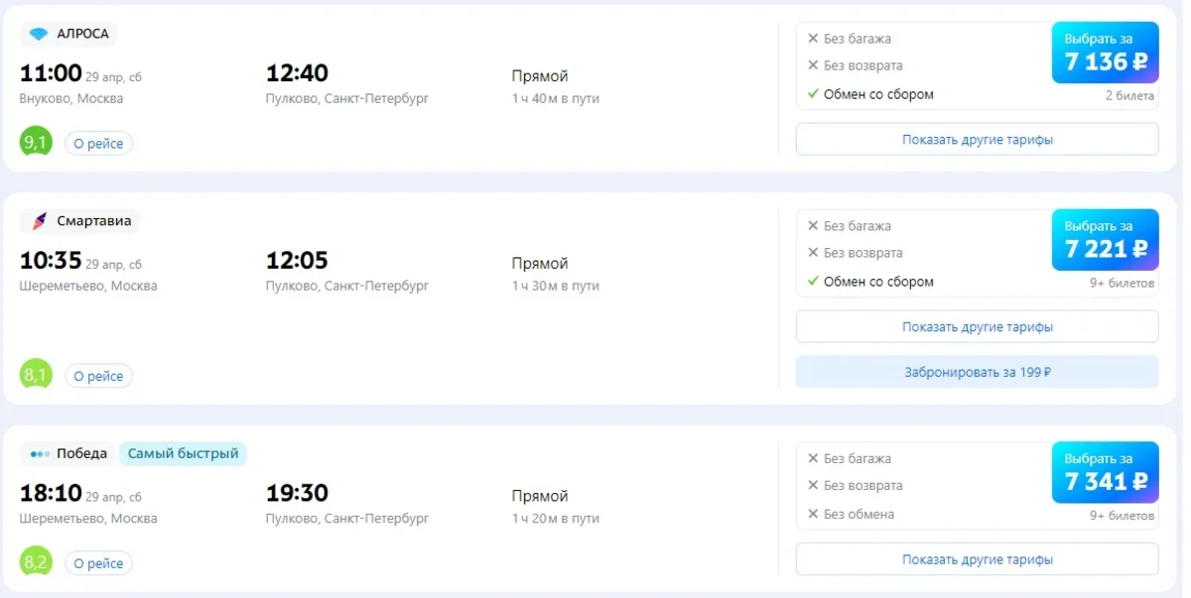Click the 9,1 rating badge
Viewport: 1191px width, 598px height.
click(36, 143)
